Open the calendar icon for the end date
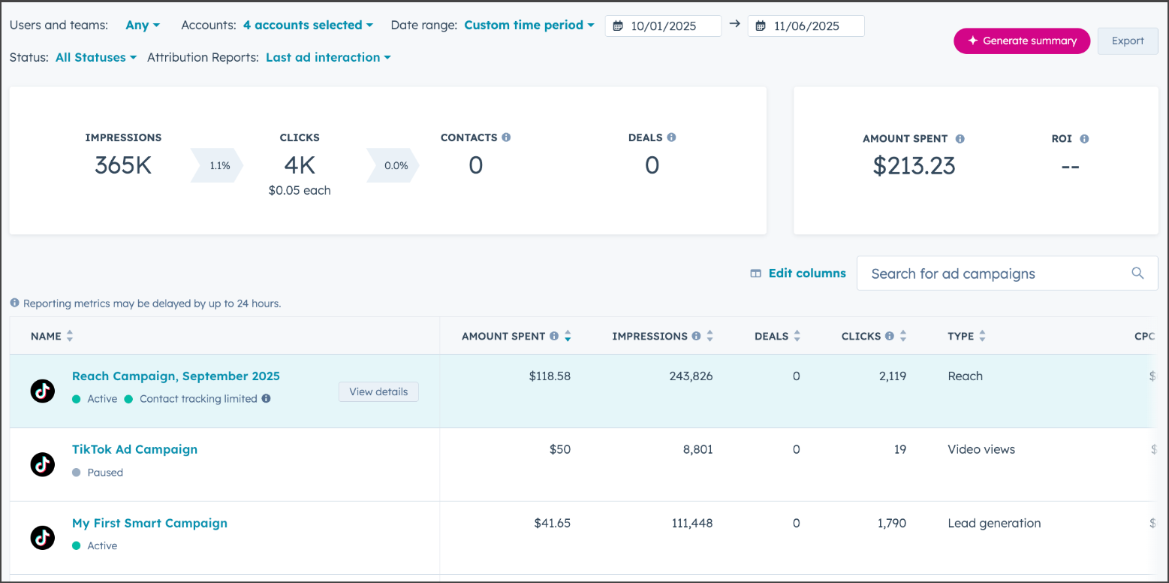The width and height of the screenshot is (1169, 583). [761, 26]
